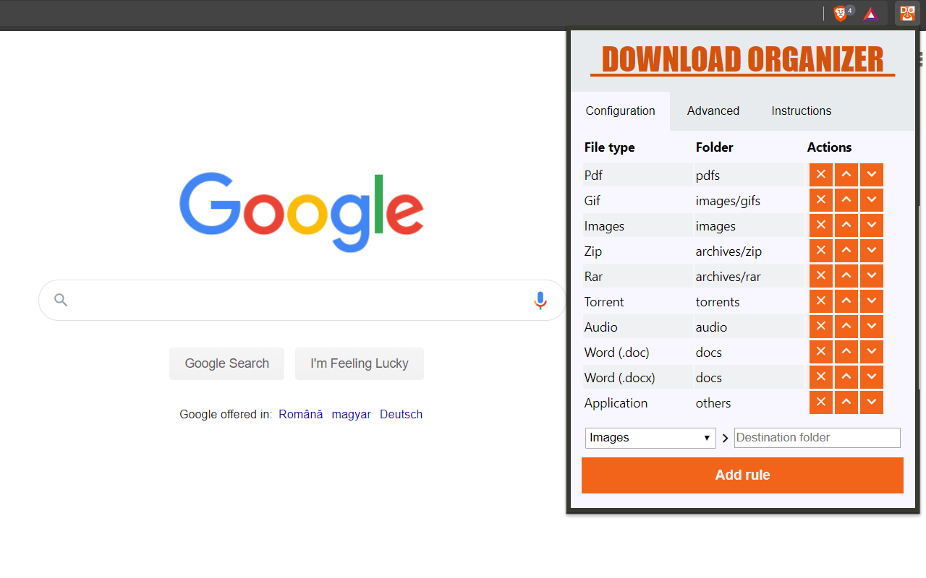Remove the Rar rule
Screen dimensions: 926x578
pyautogui.click(x=821, y=276)
